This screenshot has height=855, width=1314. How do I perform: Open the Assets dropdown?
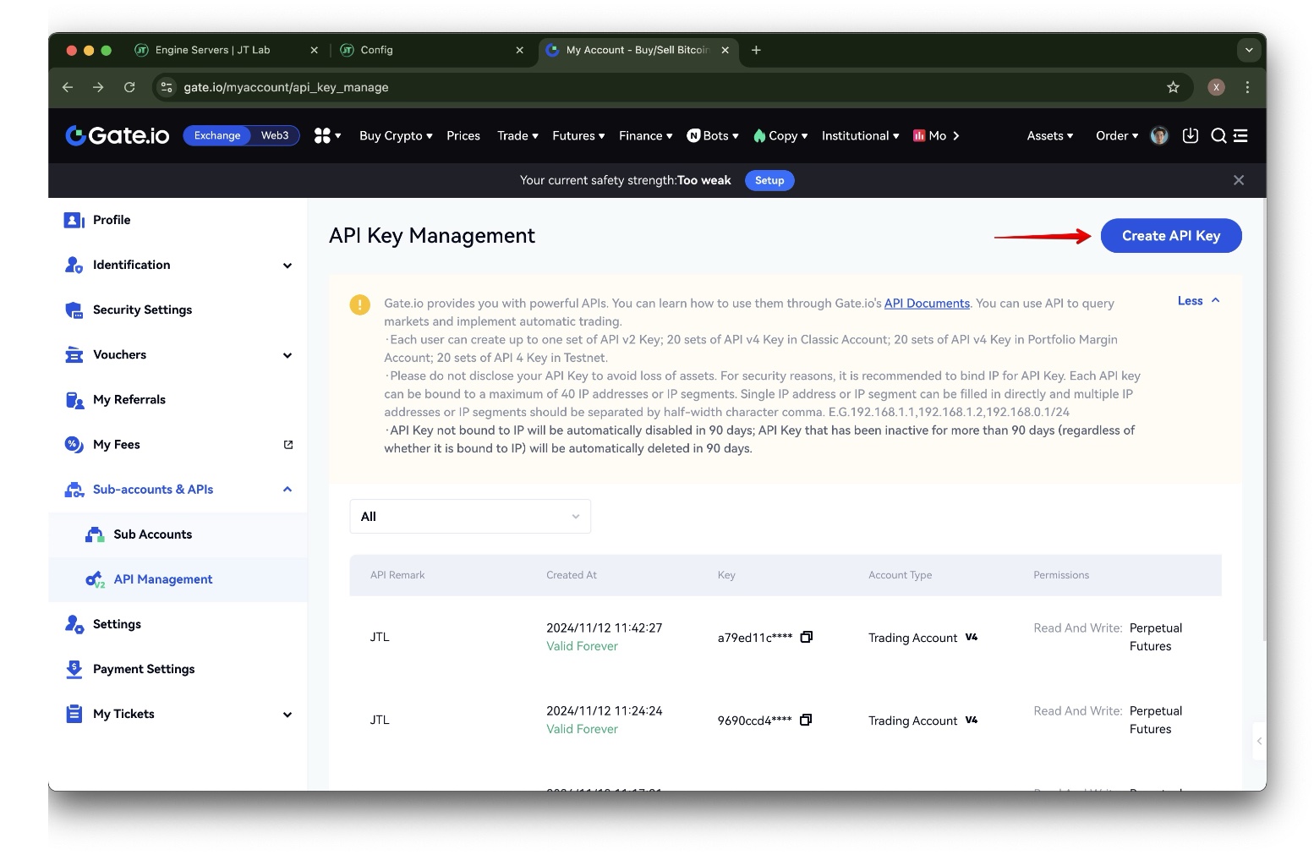pos(1049,135)
